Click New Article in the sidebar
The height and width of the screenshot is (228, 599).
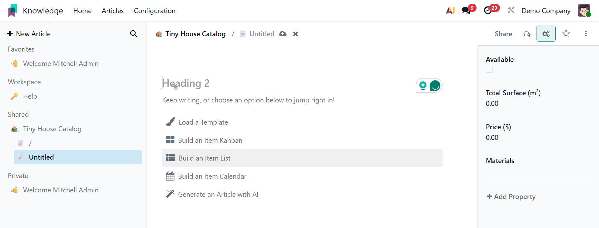(29, 34)
